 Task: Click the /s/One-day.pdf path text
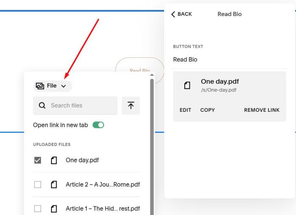tap(219, 90)
